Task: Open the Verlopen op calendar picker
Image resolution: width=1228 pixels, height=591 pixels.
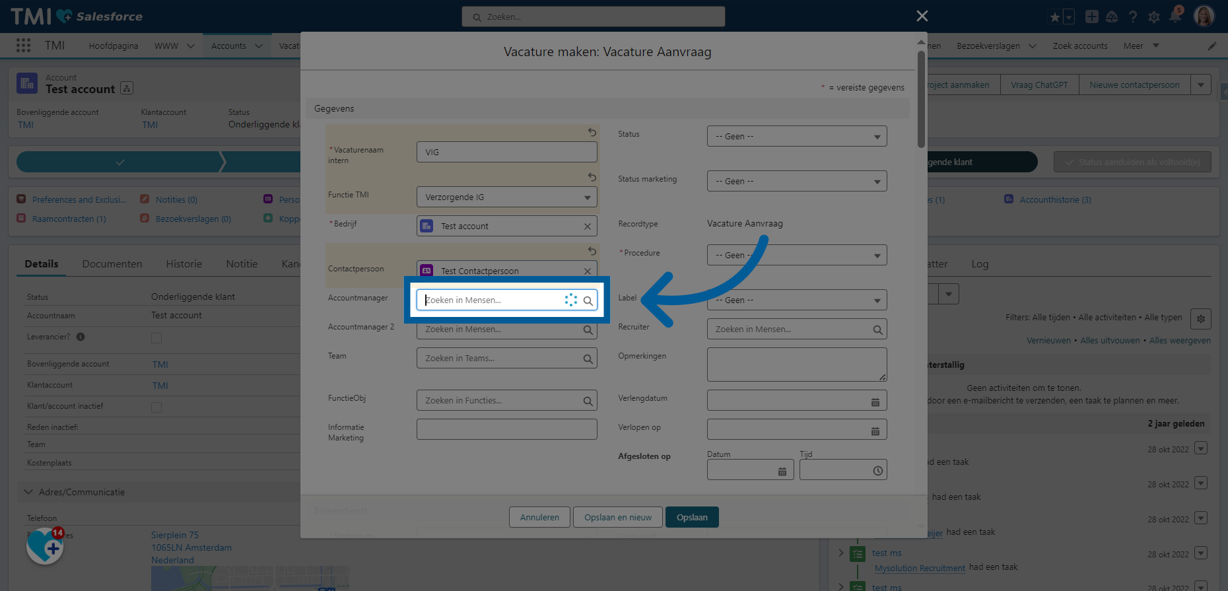Action: (875, 431)
